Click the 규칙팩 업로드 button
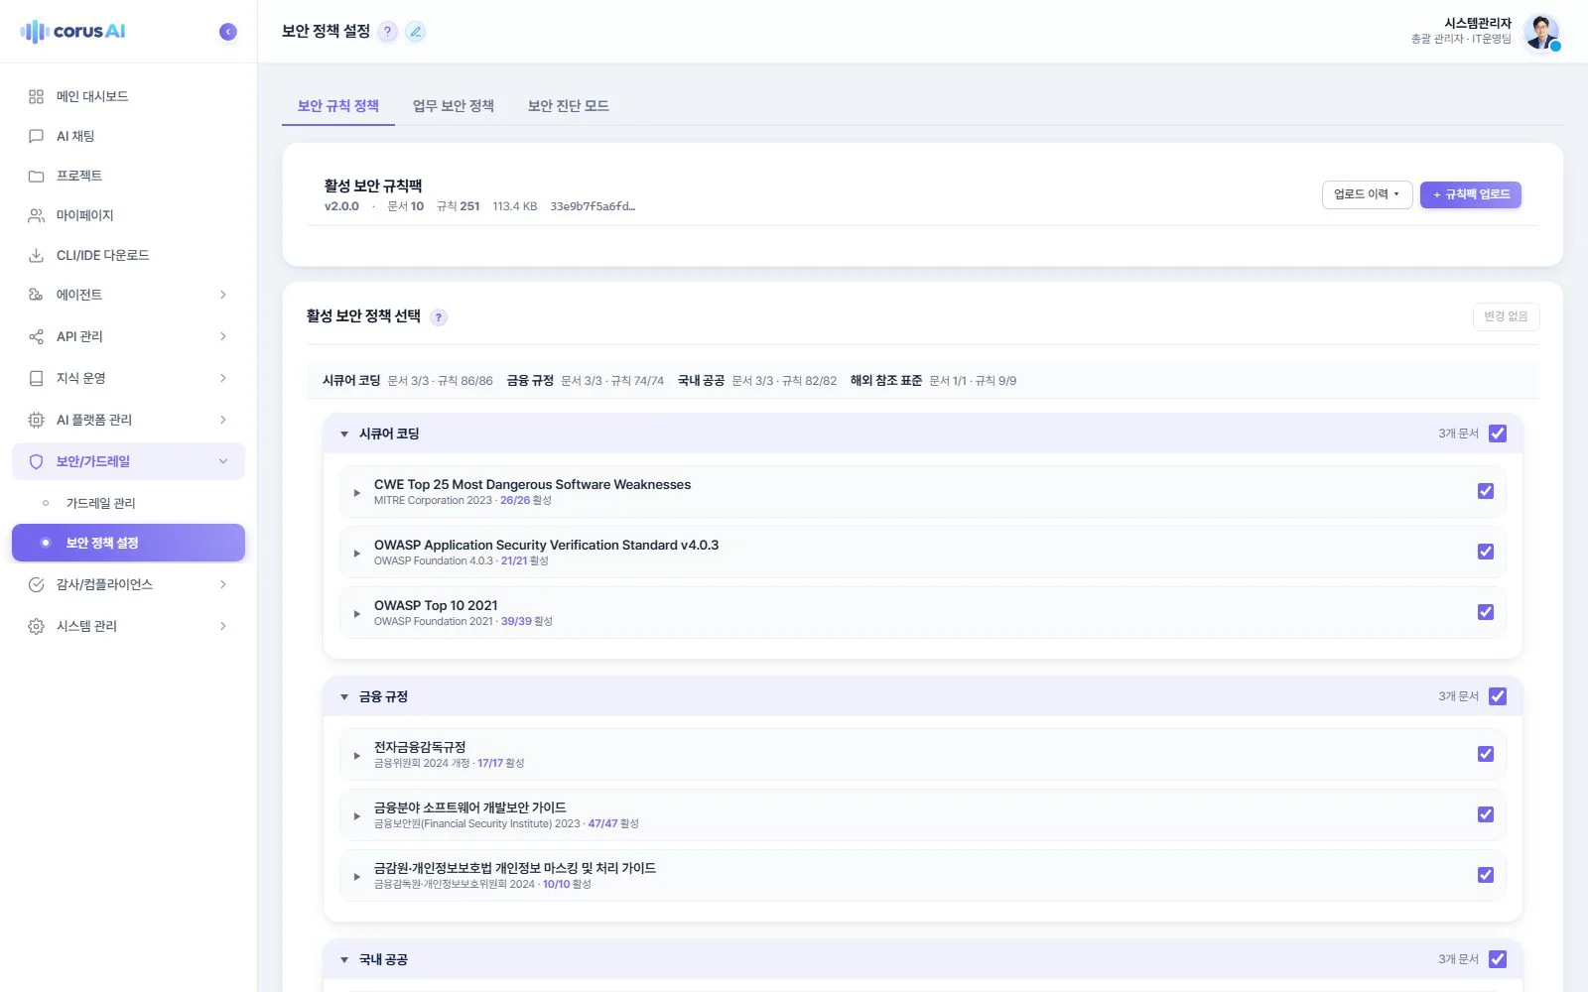This screenshot has width=1588, height=992. click(x=1471, y=194)
